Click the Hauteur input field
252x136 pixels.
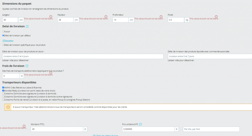click(65, 20)
